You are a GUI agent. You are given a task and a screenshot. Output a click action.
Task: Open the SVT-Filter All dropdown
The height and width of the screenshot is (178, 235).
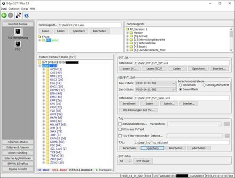click(x=125, y=161)
